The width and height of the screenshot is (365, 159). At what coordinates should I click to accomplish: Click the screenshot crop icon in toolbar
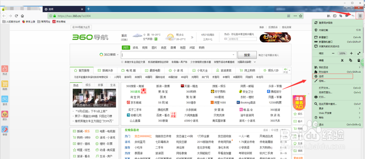click(341, 16)
